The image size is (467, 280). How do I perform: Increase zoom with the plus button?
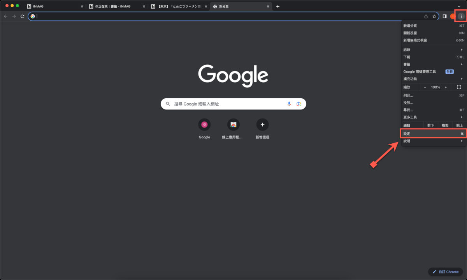[446, 87]
